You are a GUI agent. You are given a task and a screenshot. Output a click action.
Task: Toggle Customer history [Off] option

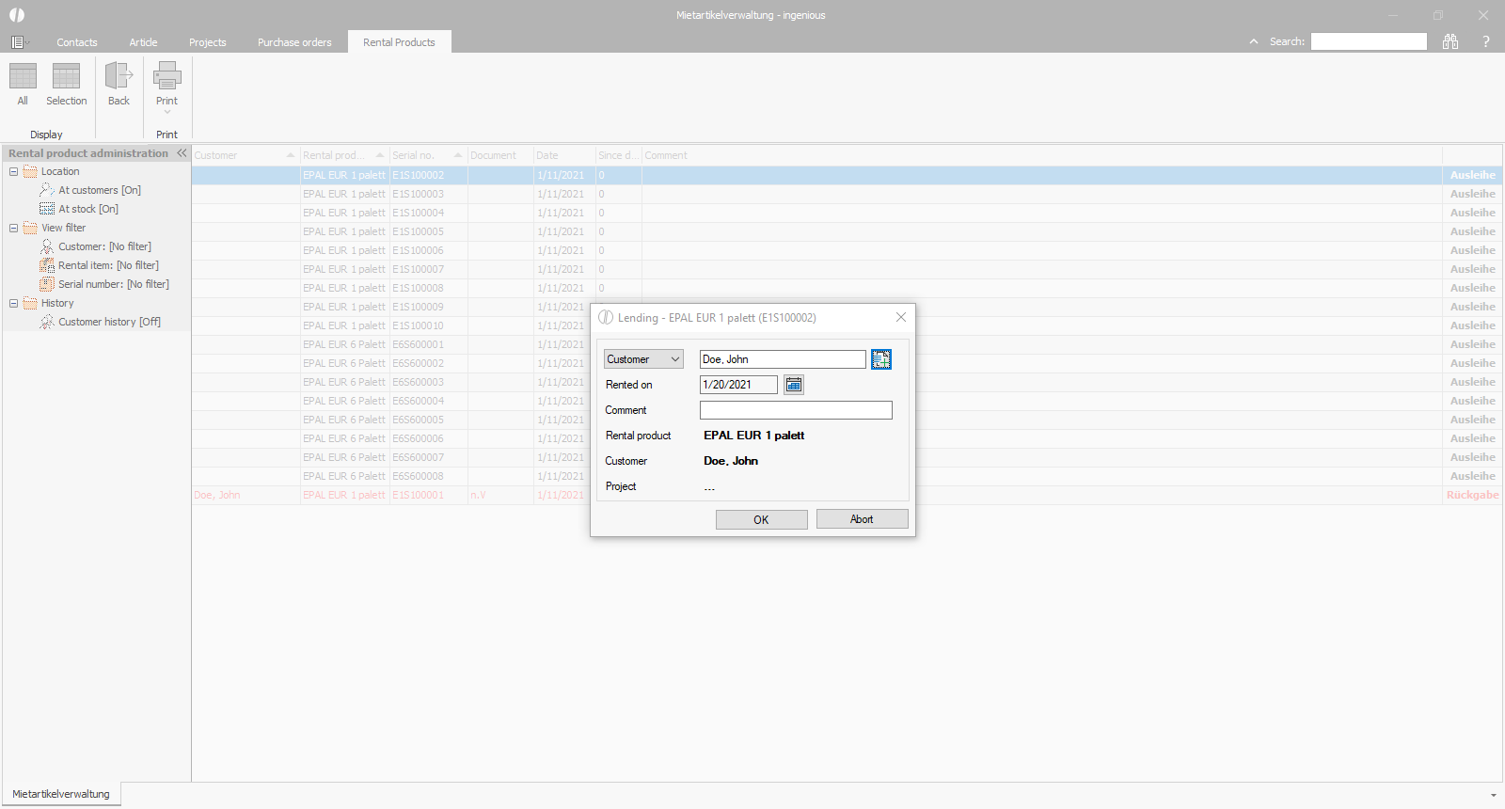tap(108, 322)
